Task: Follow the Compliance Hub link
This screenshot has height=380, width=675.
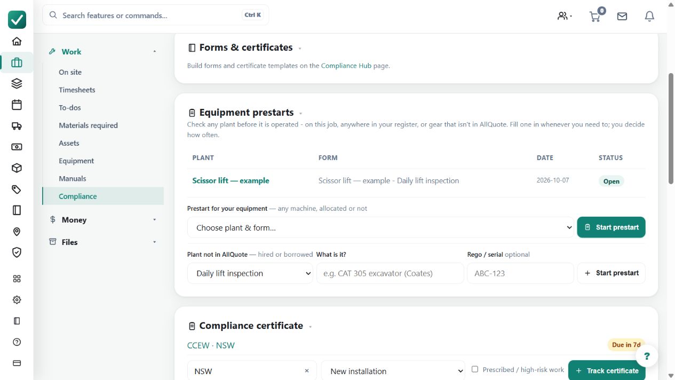Action: tap(346, 66)
